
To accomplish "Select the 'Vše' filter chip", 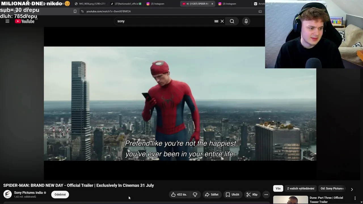I will pos(278,188).
